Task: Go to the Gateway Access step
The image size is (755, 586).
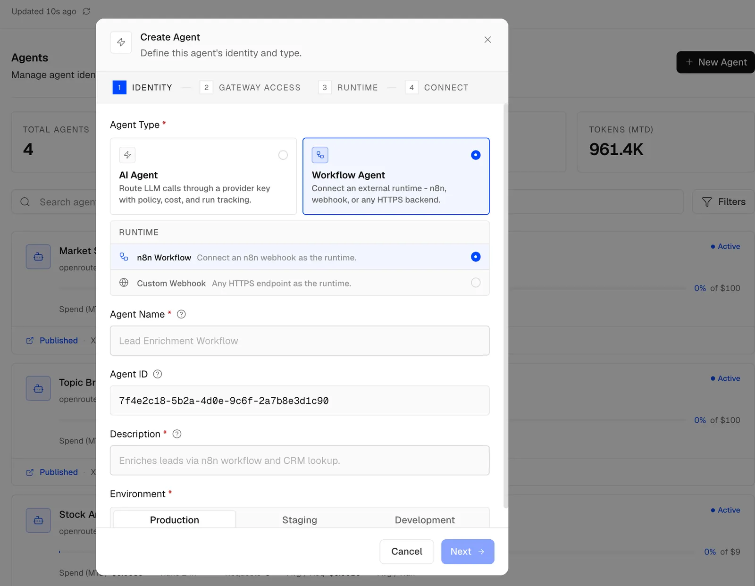Action: coord(250,87)
